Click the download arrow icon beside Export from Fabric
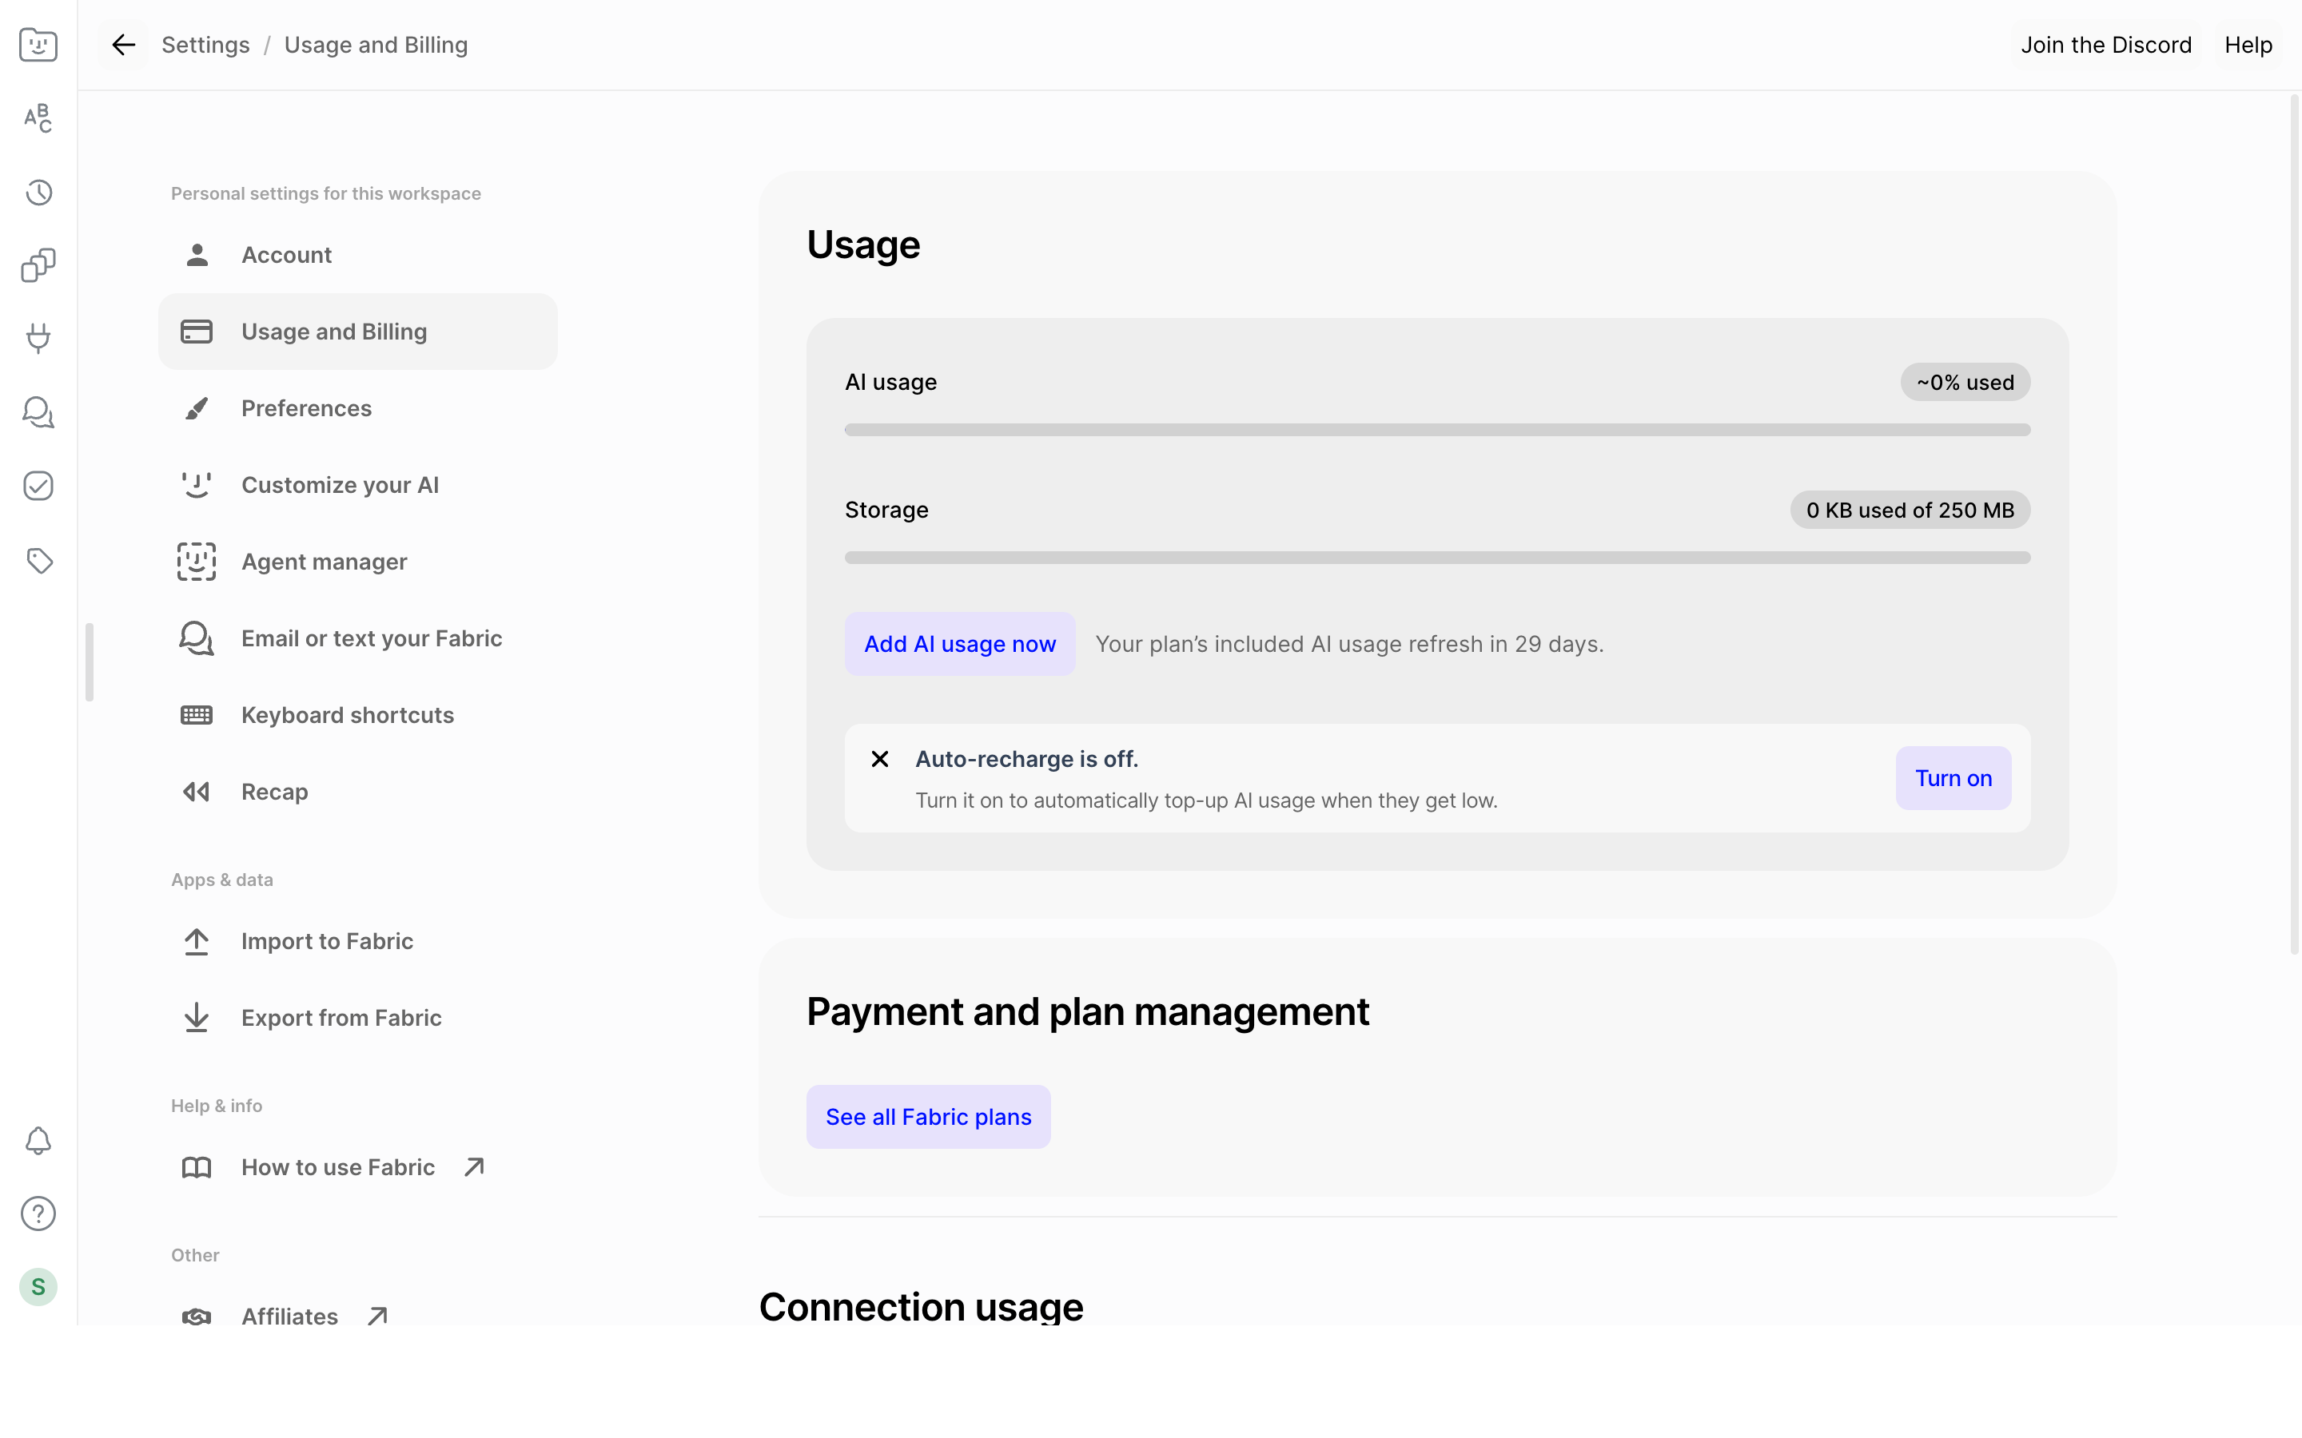The height and width of the screenshot is (1438, 2302). [x=197, y=1018]
